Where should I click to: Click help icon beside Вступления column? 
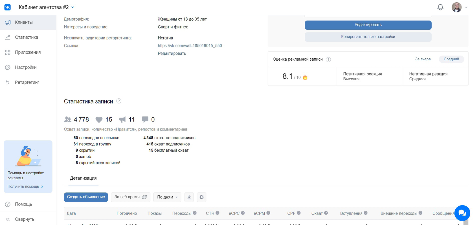click(366, 213)
